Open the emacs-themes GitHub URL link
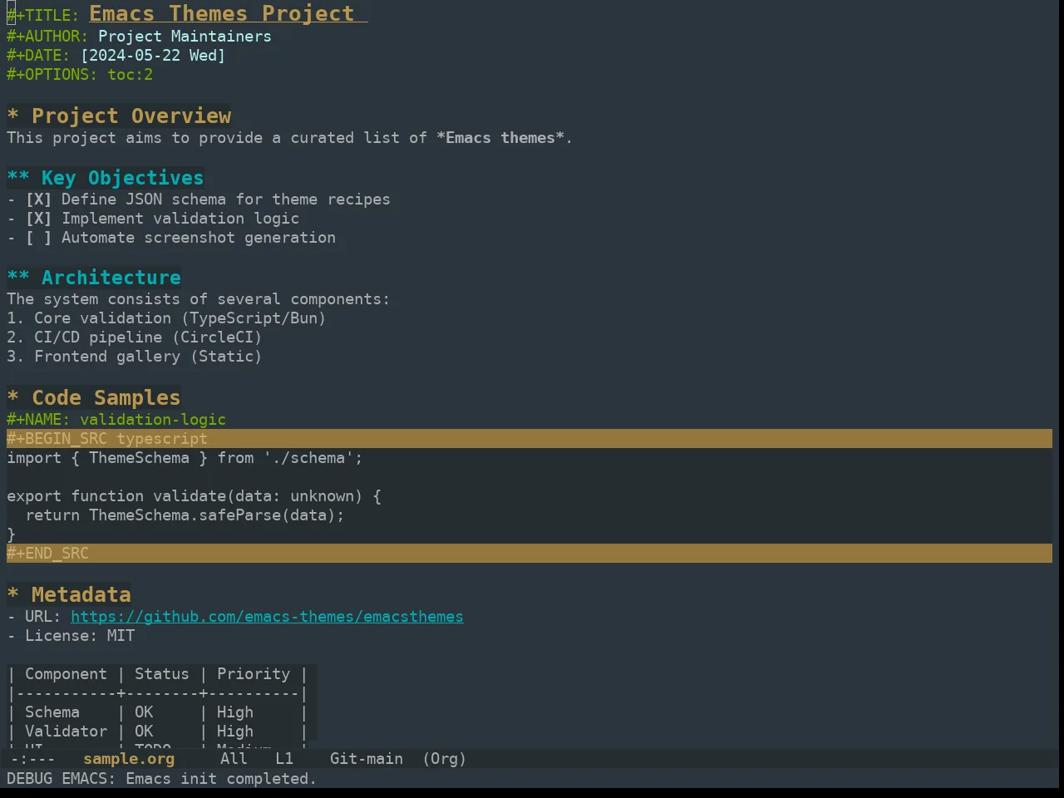The height and width of the screenshot is (798, 1064). point(267,617)
